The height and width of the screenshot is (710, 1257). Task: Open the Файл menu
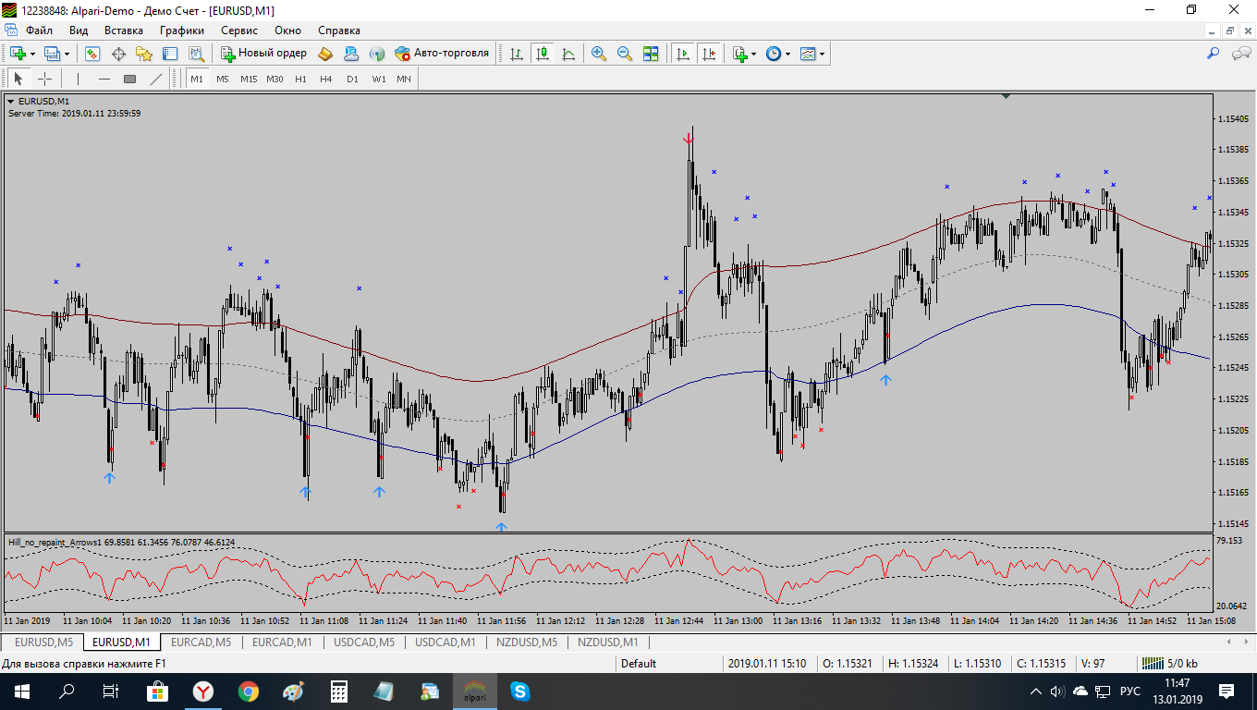[39, 31]
